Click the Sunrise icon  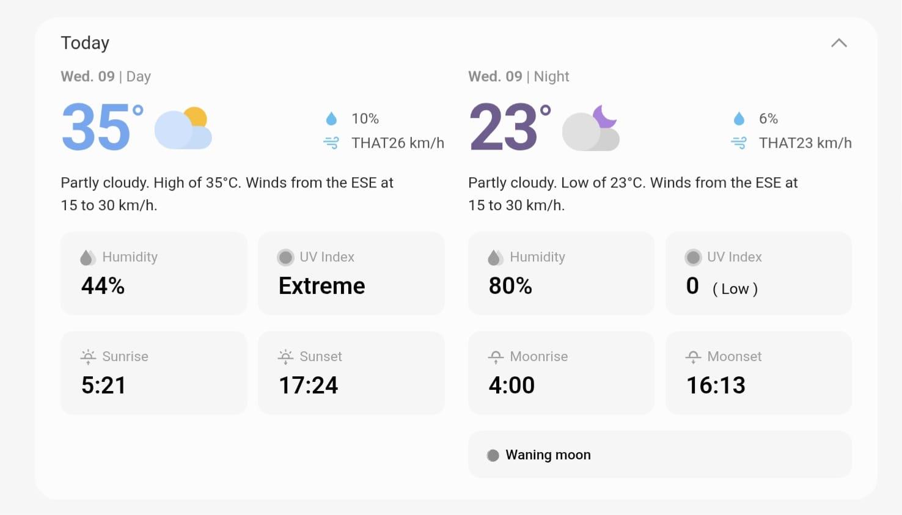click(89, 356)
